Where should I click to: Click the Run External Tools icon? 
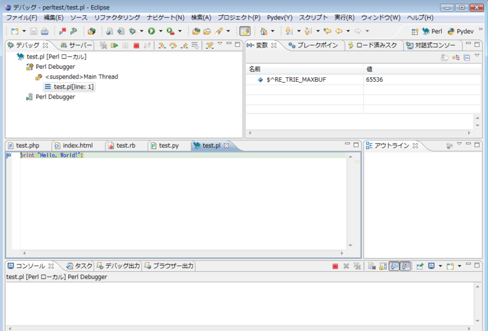pos(170,31)
